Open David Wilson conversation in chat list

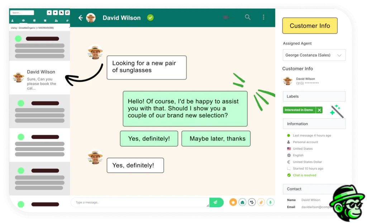pos(39,79)
